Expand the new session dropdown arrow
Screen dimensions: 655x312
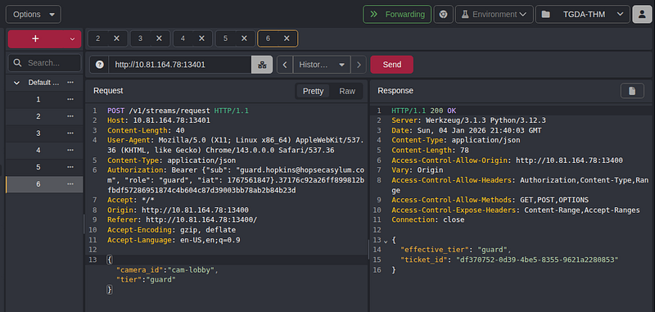tap(72, 38)
